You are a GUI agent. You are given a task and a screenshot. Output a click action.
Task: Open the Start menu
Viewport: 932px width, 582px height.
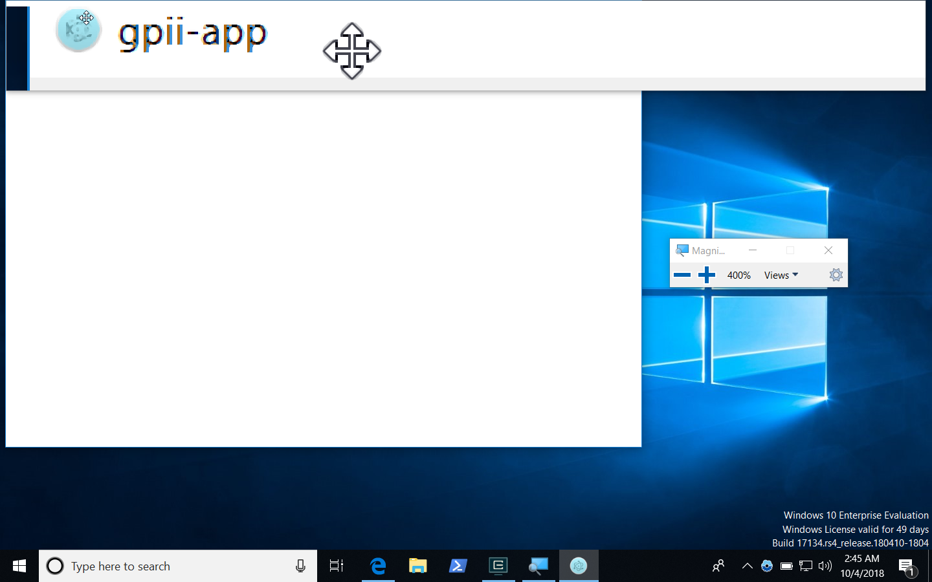click(x=17, y=566)
